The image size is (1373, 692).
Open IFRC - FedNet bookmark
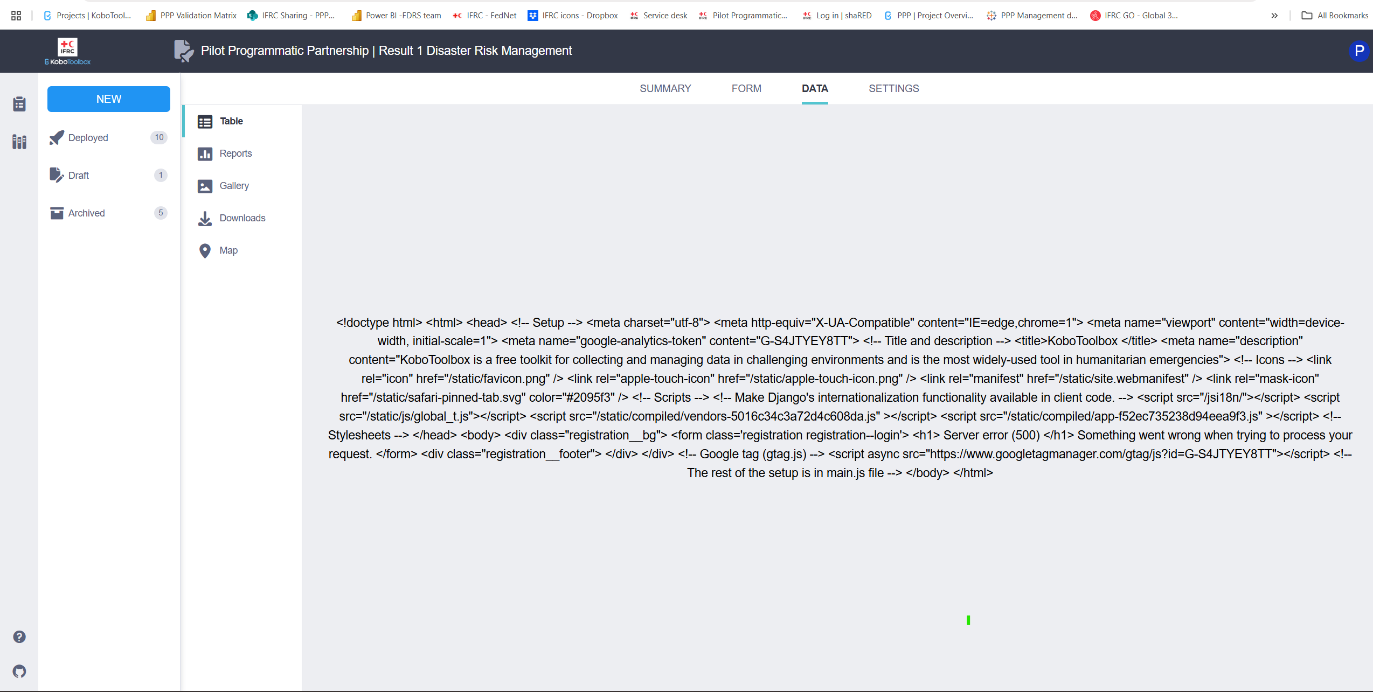[484, 16]
